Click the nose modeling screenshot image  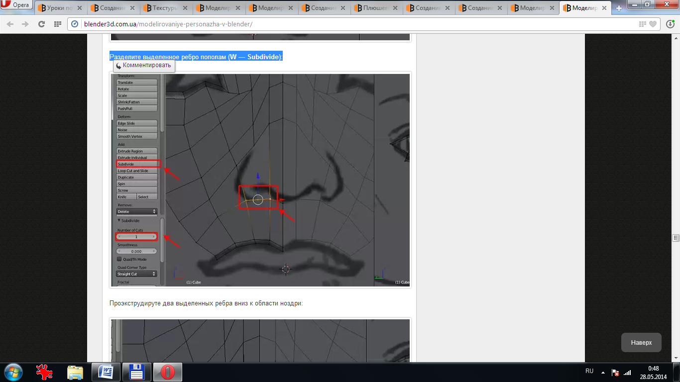coord(260,180)
